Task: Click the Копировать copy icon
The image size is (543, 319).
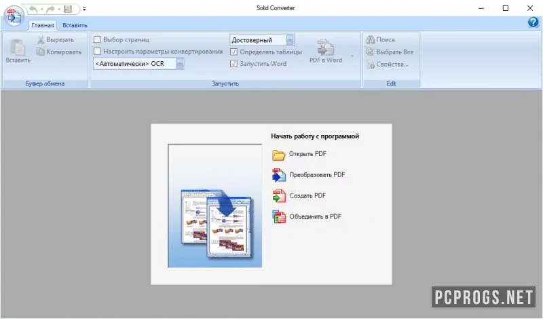Action: coord(41,52)
